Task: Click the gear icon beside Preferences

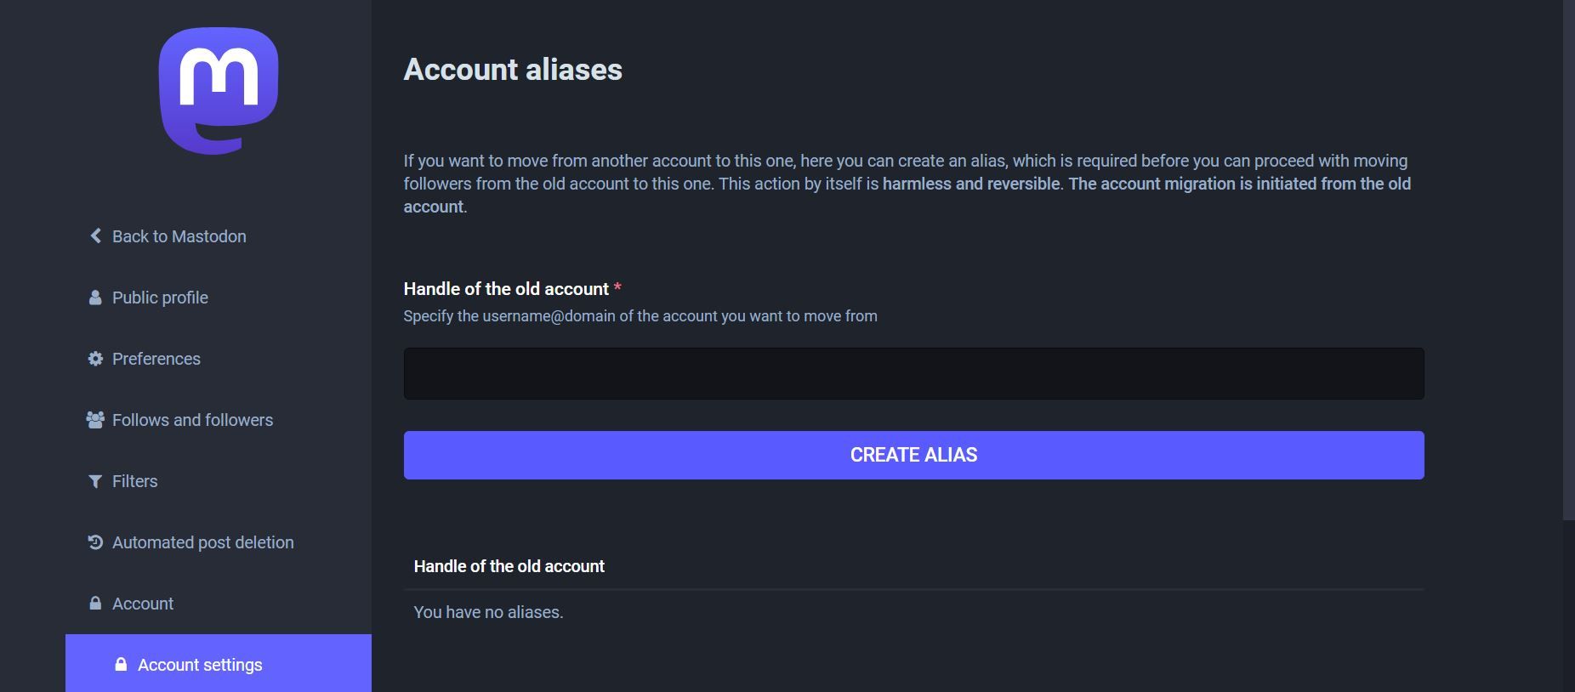Action: pos(94,359)
